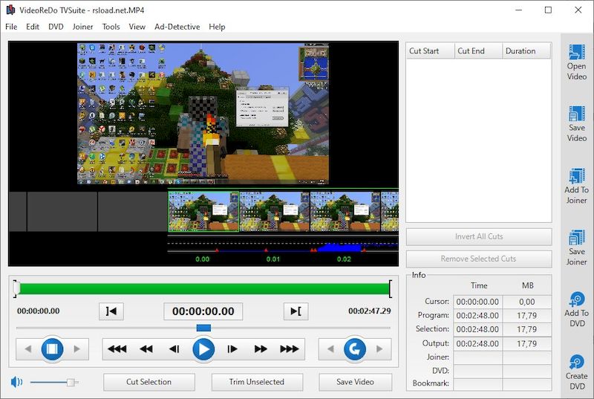Click the current timecode field 00:00:00.00
Image resolution: width=594 pixels, height=399 pixels.
click(x=203, y=311)
